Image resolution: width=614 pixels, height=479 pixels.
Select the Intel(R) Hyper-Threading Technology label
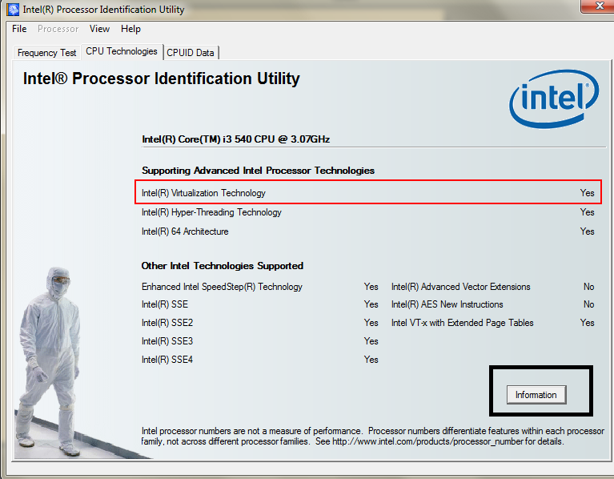pyautogui.click(x=211, y=212)
